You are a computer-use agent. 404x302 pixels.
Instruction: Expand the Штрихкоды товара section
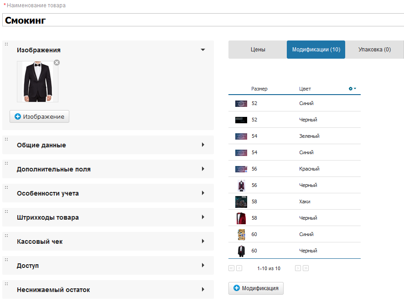pos(203,217)
